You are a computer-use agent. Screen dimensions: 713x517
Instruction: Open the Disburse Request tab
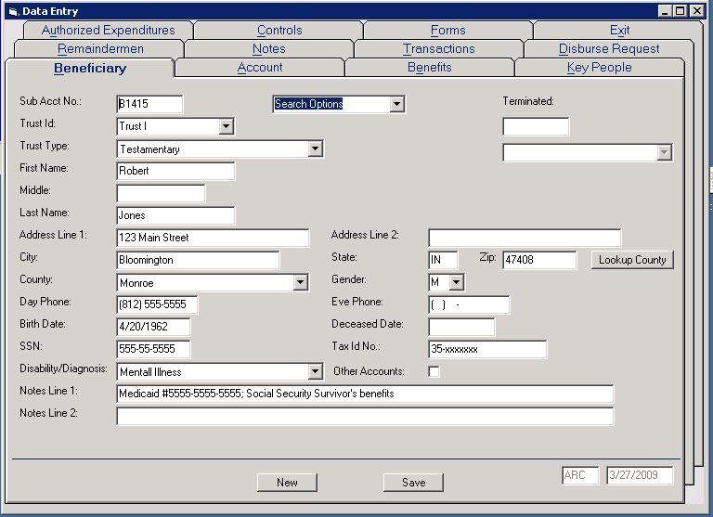tap(609, 48)
